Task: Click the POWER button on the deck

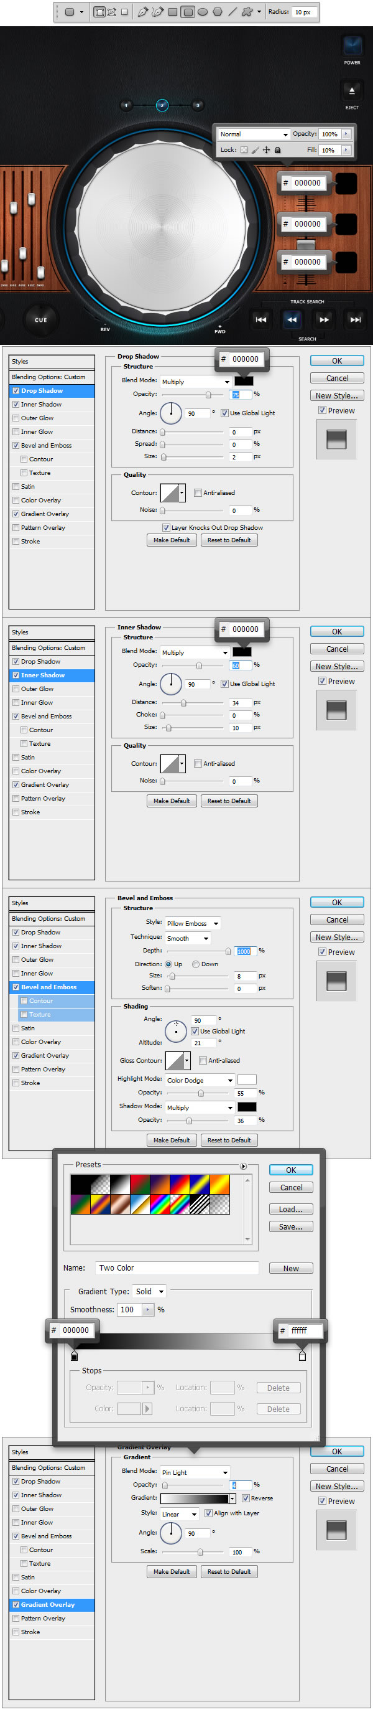Action: [352, 45]
